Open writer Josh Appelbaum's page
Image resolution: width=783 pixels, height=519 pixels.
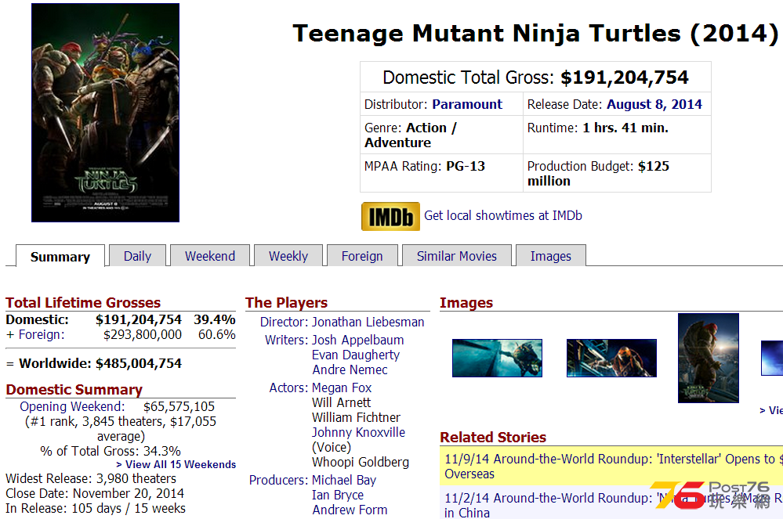[x=357, y=340]
